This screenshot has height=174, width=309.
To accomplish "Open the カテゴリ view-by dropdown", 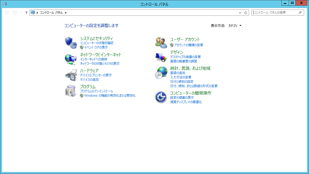I will (235, 26).
